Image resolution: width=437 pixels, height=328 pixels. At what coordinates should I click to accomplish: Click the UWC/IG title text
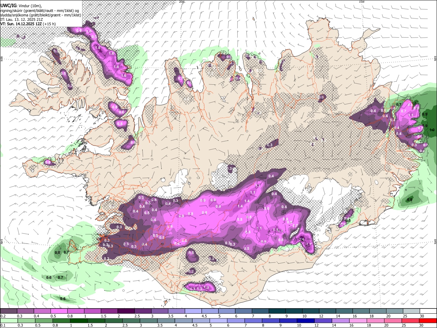coord(8,5)
